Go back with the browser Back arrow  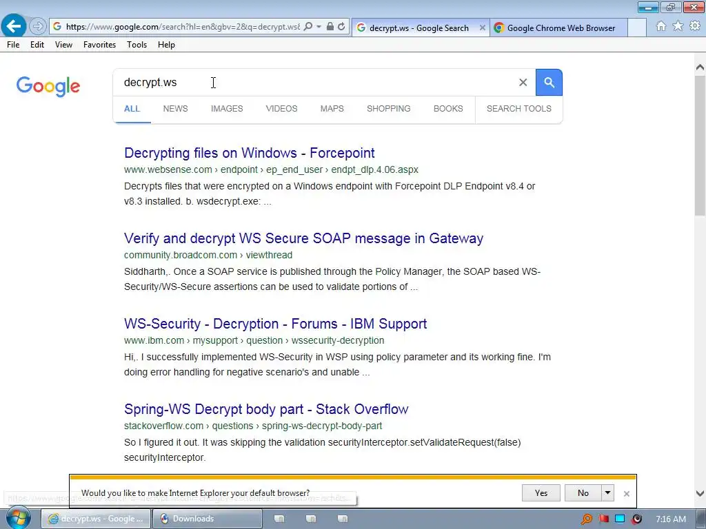[x=14, y=25]
